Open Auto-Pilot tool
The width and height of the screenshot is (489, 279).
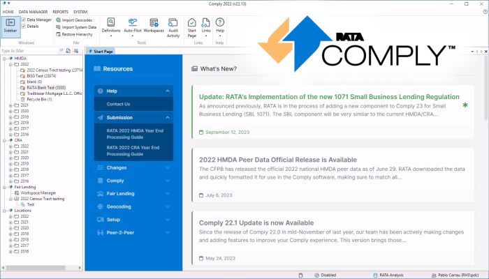click(x=133, y=27)
